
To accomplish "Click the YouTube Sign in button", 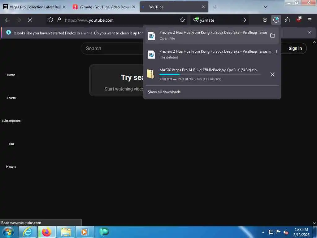I will tap(295, 48).
